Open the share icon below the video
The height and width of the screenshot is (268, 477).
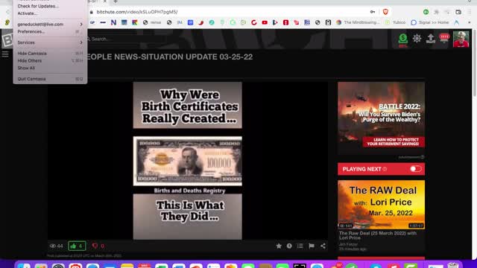(x=323, y=246)
